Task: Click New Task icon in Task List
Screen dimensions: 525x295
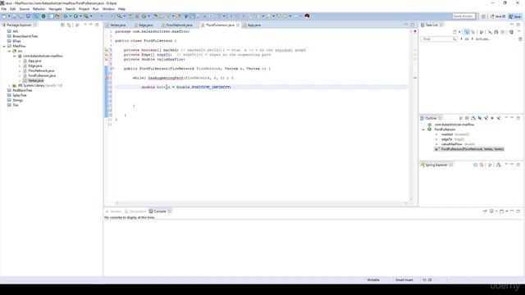Action: click(454, 32)
